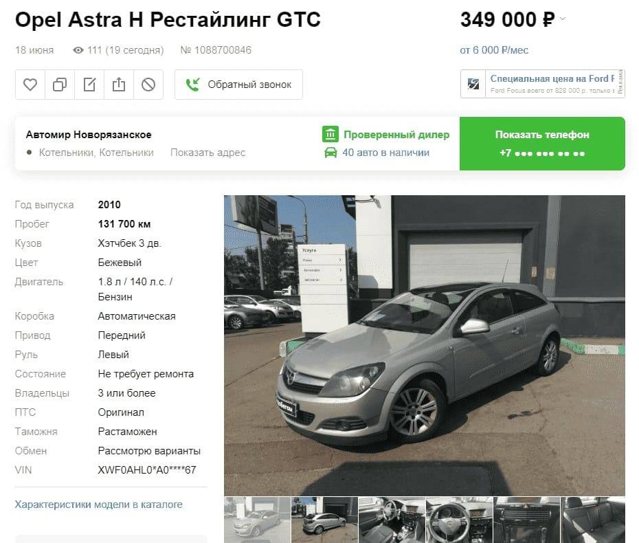Click the car icon by 40 авто
This screenshot has height=543, width=639.
(330, 153)
